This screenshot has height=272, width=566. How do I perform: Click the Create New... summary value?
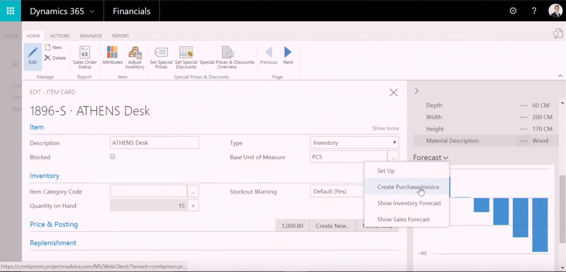[x=333, y=226]
